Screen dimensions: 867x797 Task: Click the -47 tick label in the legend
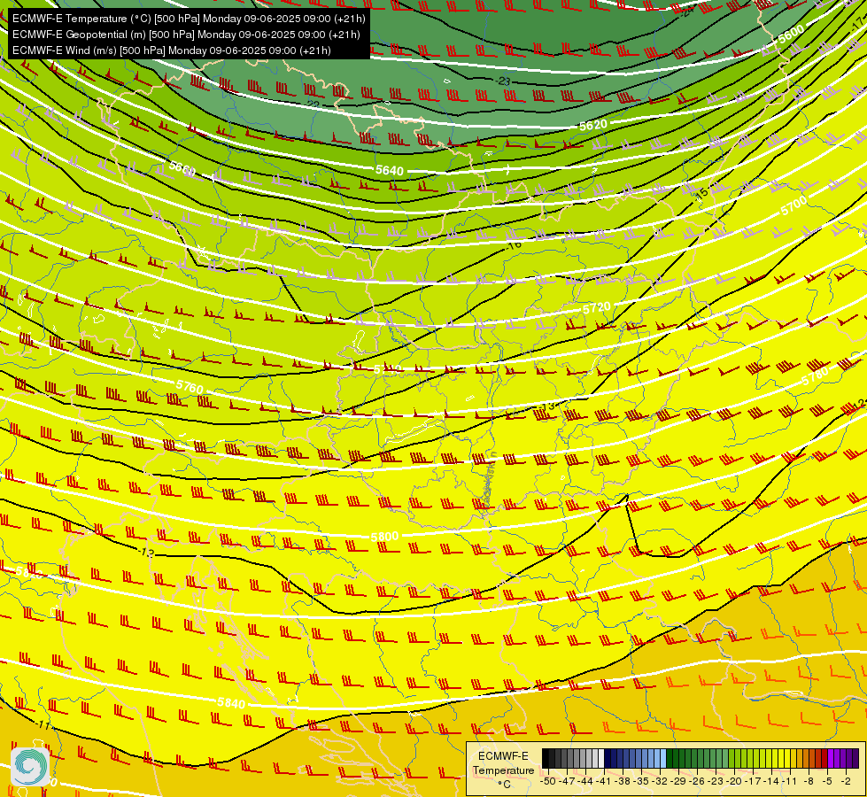click(567, 781)
